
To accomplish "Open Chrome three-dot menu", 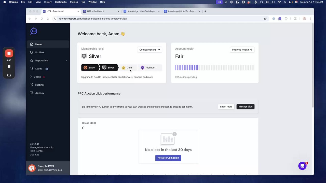I will (310, 19).
